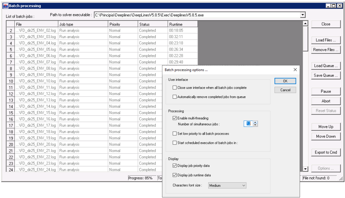Disable the Enable multi-threading checkbox
Image resolution: width=345 pixels, height=198 pixels.
(x=175, y=118)
